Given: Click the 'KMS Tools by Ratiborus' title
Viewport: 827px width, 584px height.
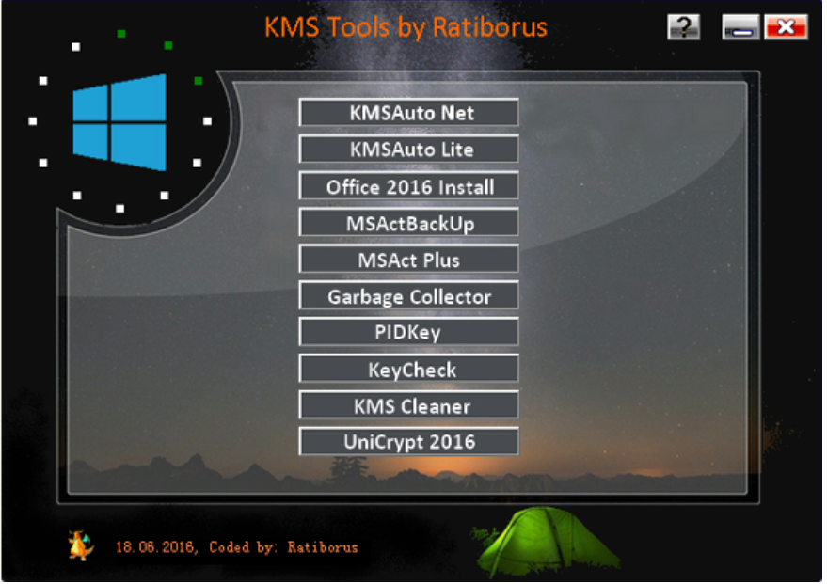Looking at the screenshot, I should click(x=406, y=27).
